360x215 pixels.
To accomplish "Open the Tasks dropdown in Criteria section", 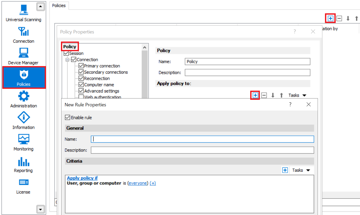I will (301, 170).
